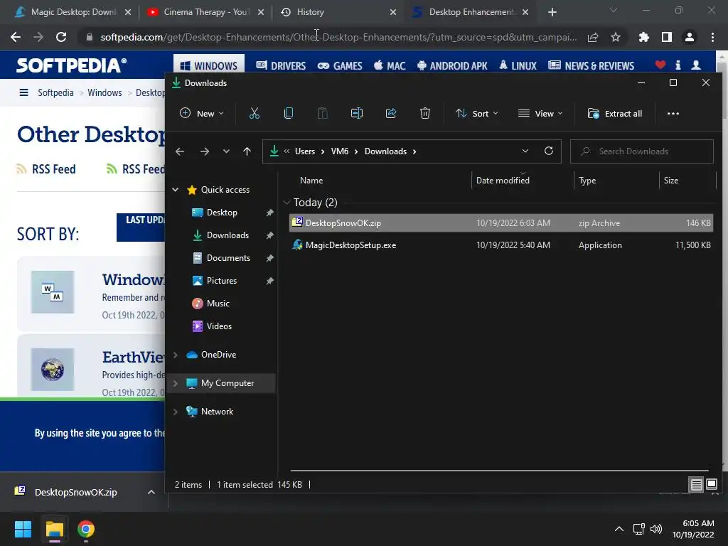728x546 pixels.
Task: Click the Paste icon in Explorer toolbar
Action: point(322,113)
